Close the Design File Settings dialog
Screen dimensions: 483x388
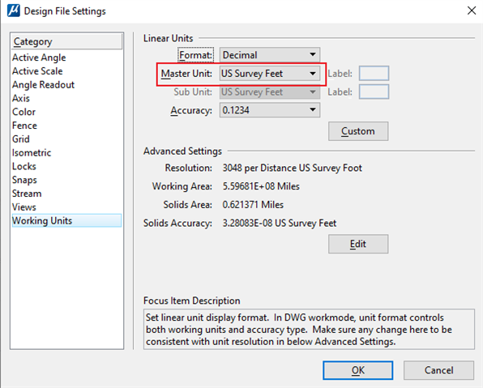(472, 11)
